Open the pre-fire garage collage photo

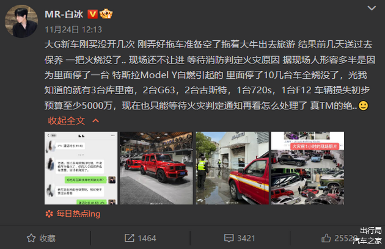tap(307, 168)
